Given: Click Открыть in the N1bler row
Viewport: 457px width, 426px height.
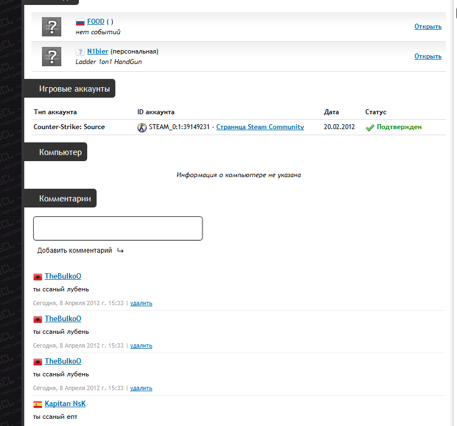Looking at the screenshot, I should (x=428, y=56).
